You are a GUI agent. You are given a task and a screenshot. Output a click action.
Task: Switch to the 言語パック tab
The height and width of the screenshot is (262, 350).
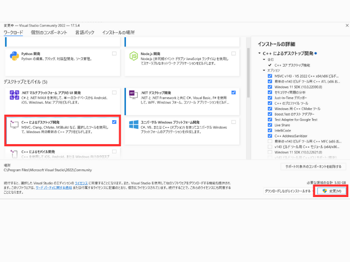click(85, 33)
